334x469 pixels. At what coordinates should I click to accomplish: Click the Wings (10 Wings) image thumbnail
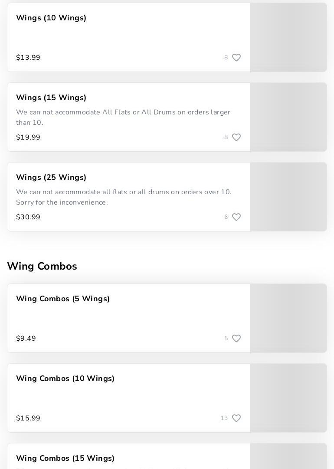(288, 37)
